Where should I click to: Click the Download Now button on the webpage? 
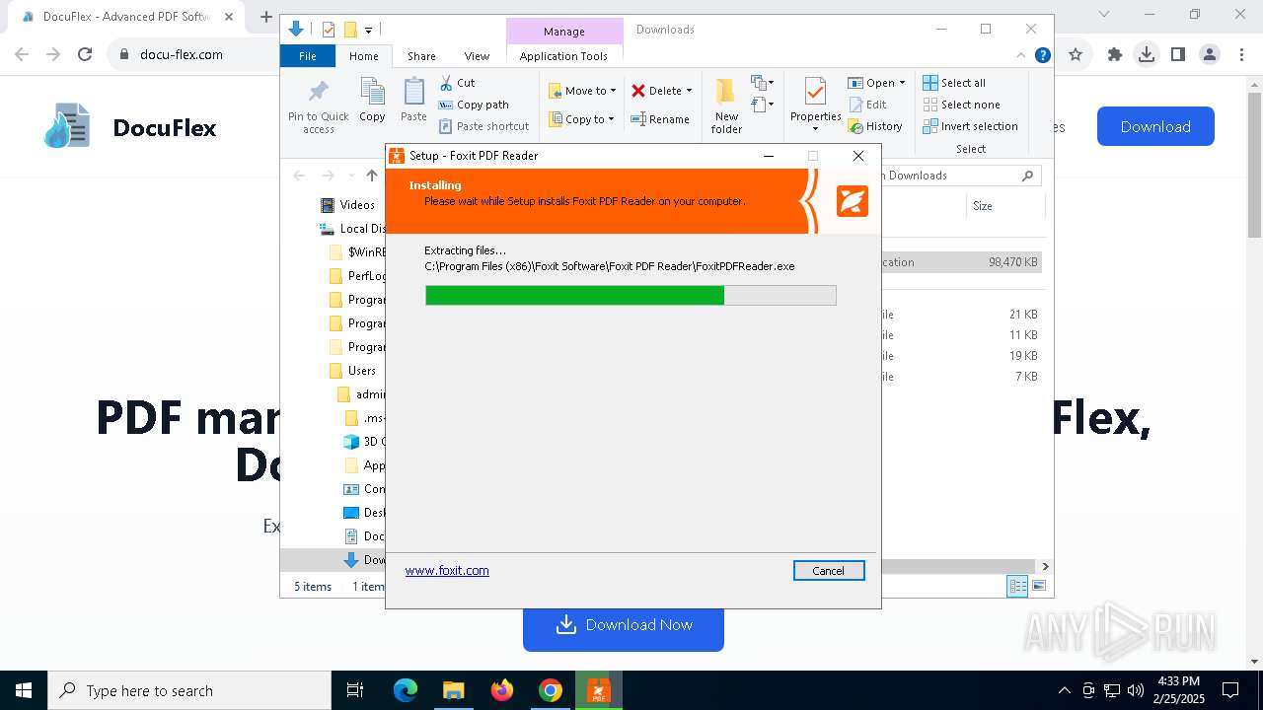pos(624,625)
